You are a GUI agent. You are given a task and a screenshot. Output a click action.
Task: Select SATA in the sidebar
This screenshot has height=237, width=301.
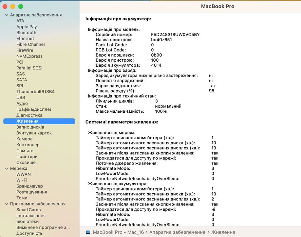[21, 80]
